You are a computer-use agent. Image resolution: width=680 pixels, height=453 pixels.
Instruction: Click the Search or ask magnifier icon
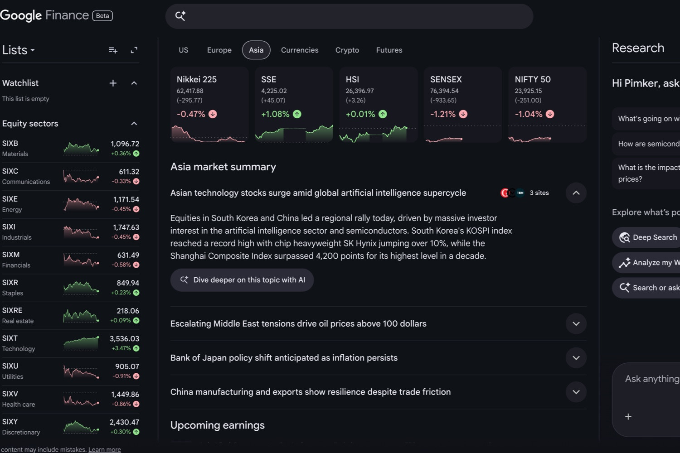point(624,288)
